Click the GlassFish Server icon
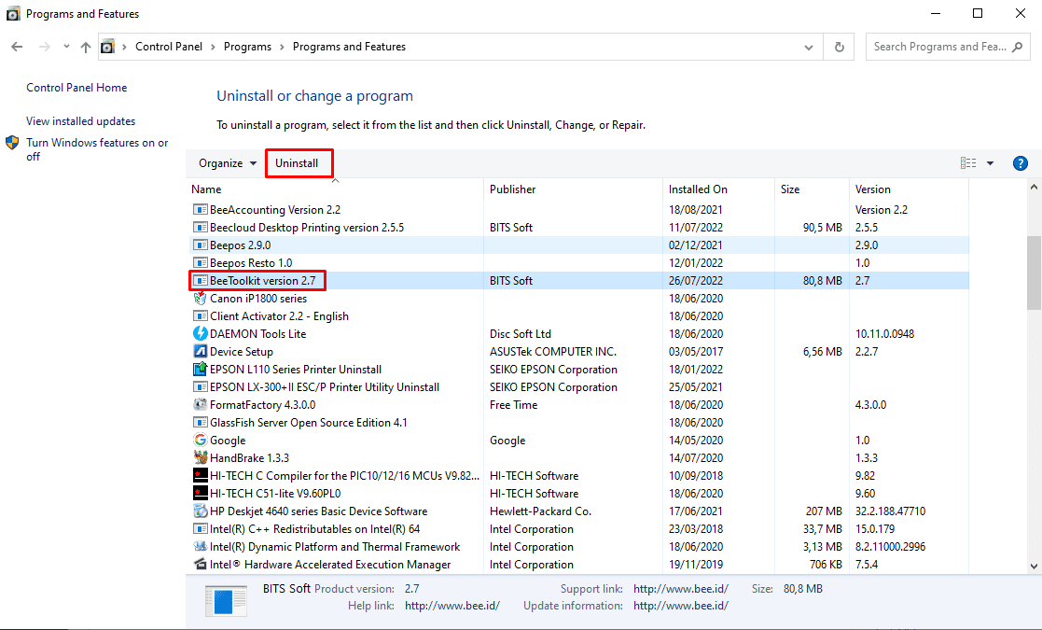 tap(200, 422)
